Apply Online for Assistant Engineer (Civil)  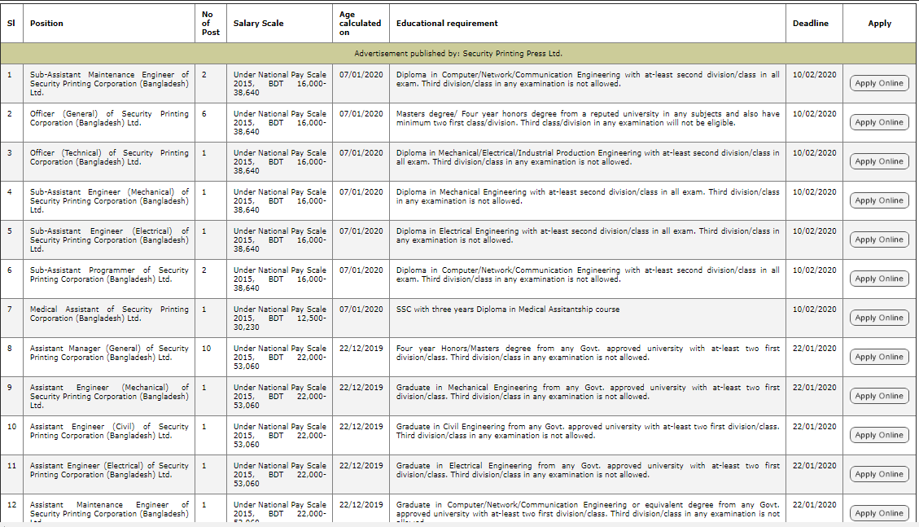[879, 435]
